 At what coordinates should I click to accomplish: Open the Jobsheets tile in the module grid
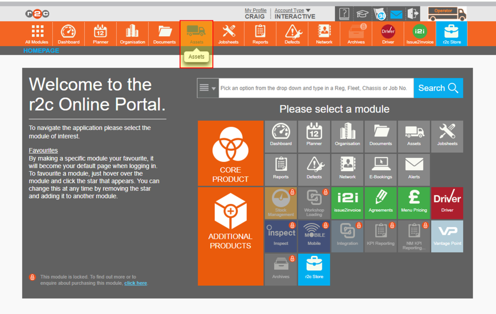point(447,136)
